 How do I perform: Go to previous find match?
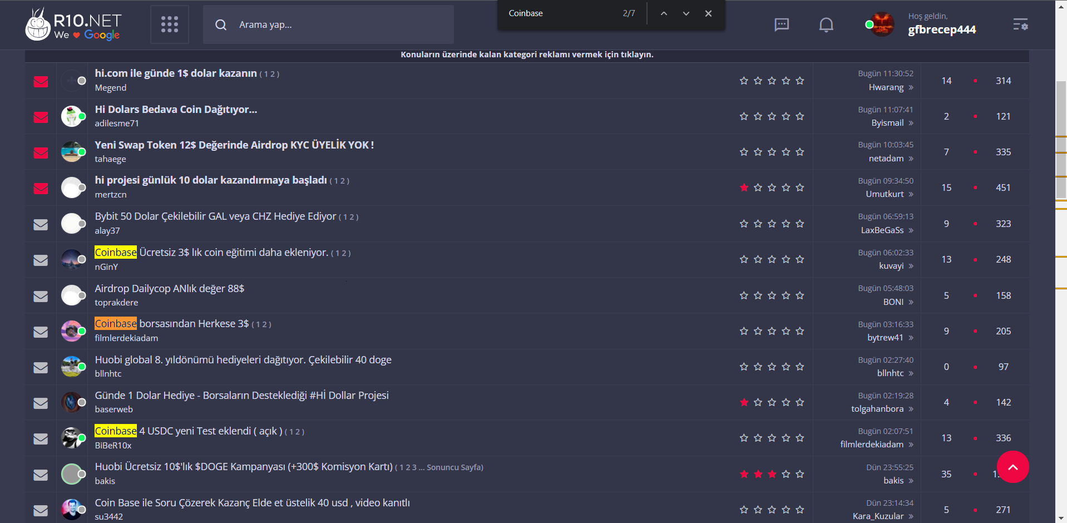pyautogui.click(x=664, y=13)
